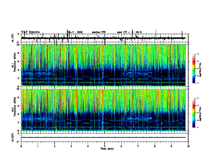The height and width of the screenshot is (164, 212).
Task: Click the "VLF Spectra" title text
Action: coord(30,32)
